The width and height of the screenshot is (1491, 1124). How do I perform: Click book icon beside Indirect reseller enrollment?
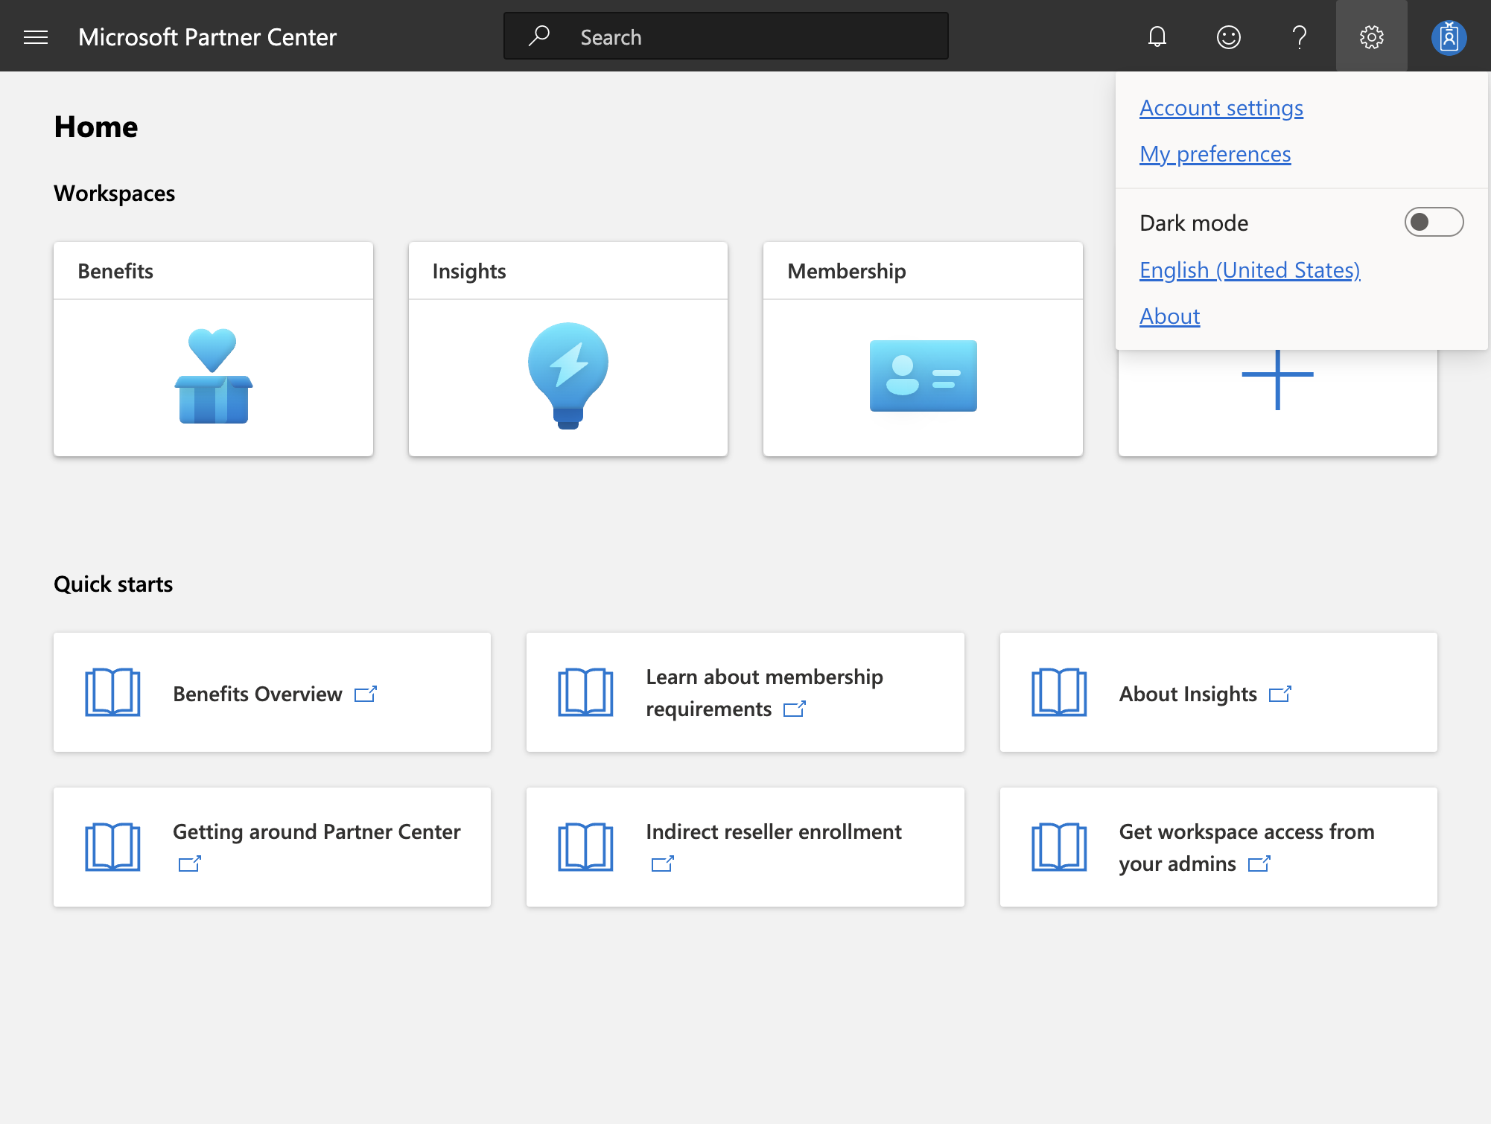click(585, 847)
